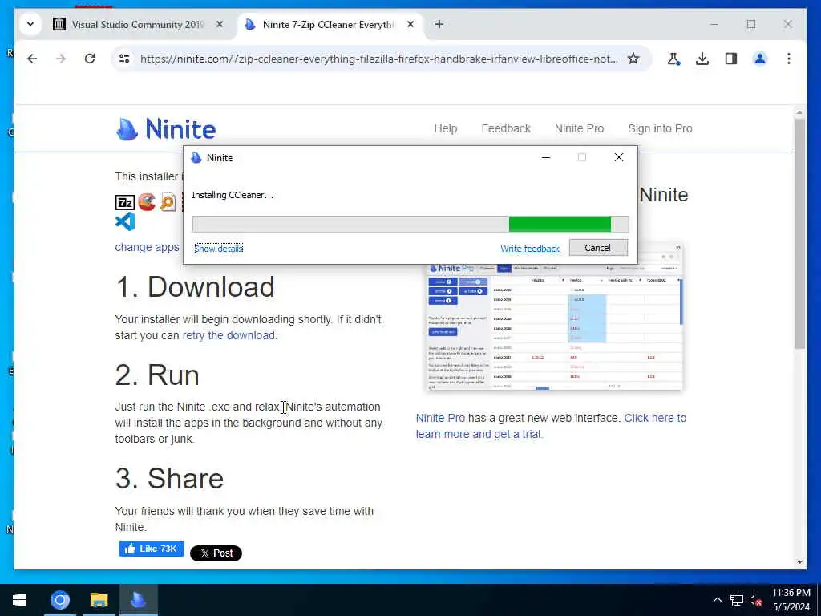Click retry the download link
821x616 pixels.
tap(229, 335)
